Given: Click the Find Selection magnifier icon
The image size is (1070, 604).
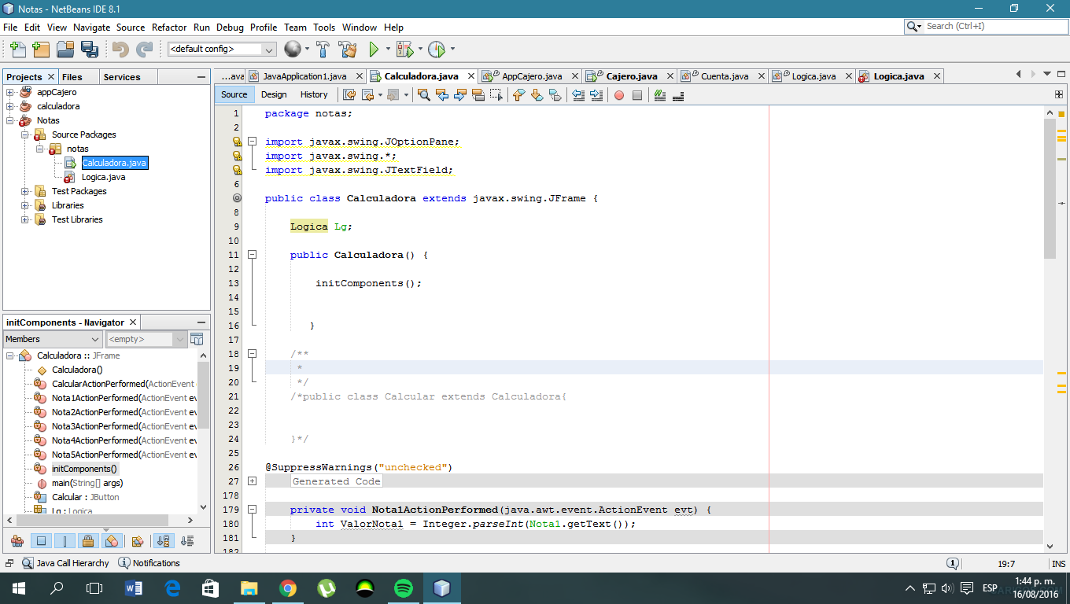Looking at the screenshot, I should click(x=423, y=94).
